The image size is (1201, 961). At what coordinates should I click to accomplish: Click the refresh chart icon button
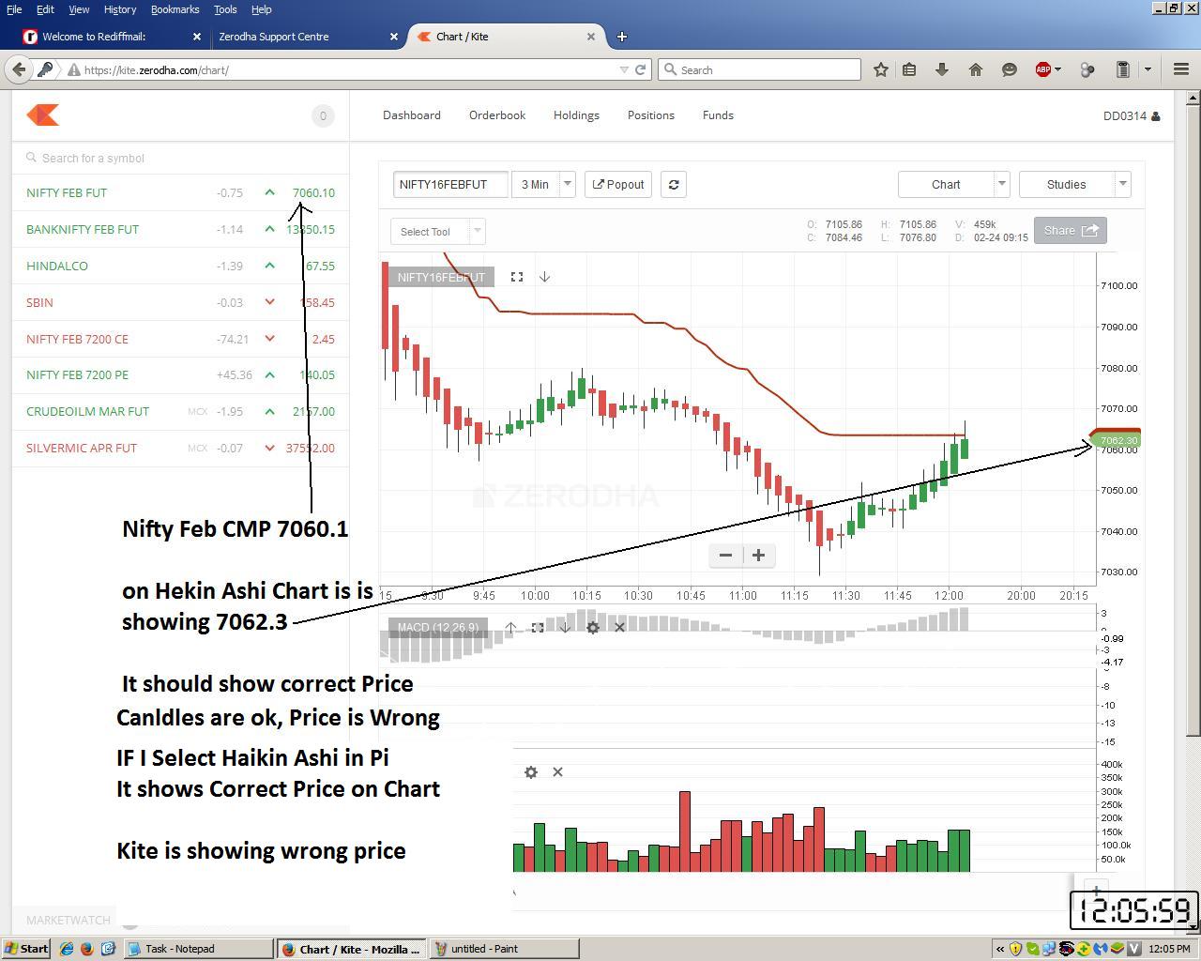[674, 185]
